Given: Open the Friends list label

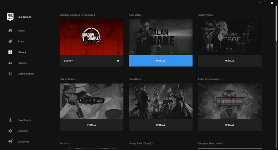Looking at the screenshot, I should click(22, 63).
